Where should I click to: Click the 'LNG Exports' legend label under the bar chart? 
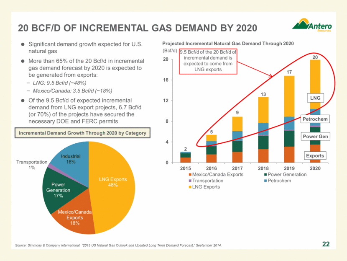click(x=206, y=187)
